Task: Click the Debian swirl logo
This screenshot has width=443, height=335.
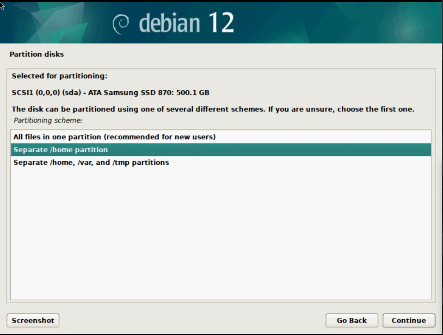Action: 121,24
